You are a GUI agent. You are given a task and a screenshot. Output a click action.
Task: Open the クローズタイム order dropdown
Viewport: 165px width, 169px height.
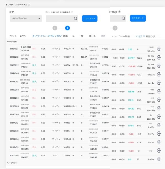26,18
